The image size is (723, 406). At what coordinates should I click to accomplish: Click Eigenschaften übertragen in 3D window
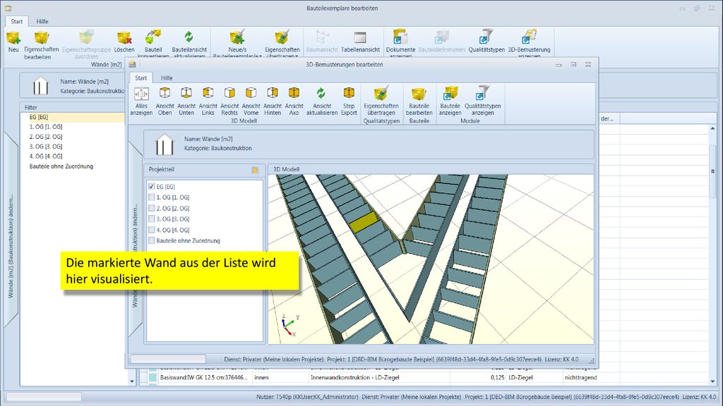(381, 101)
